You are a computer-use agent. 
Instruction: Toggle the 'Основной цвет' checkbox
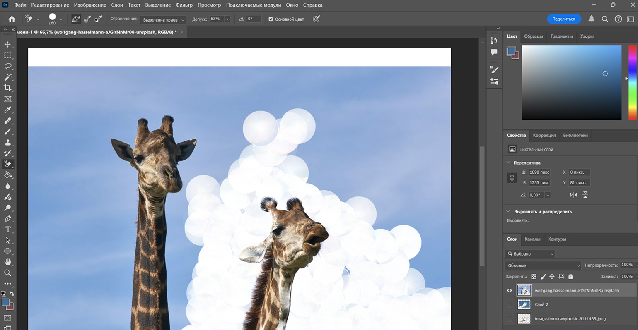coord(271,19)
